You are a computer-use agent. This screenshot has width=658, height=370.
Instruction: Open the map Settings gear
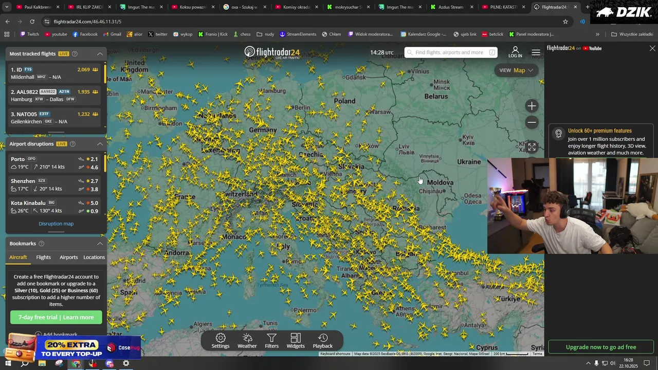coord(221,341)
